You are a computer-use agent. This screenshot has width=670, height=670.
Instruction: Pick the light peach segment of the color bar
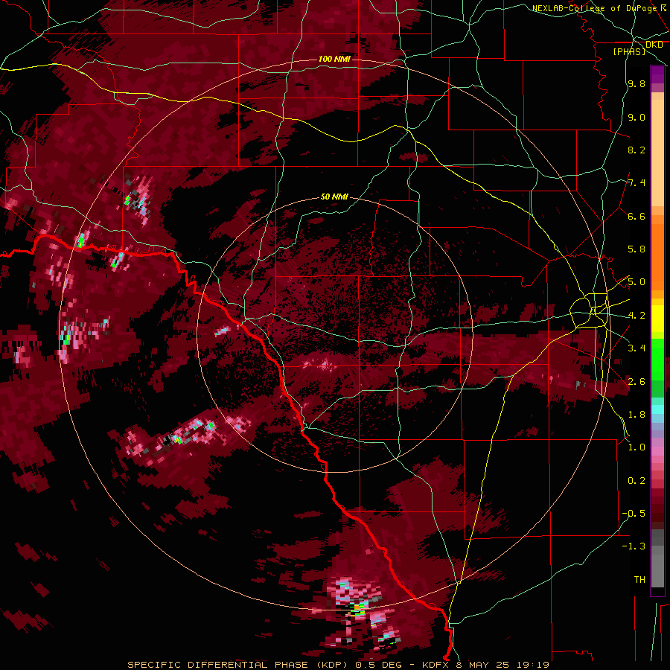point(657,154)
